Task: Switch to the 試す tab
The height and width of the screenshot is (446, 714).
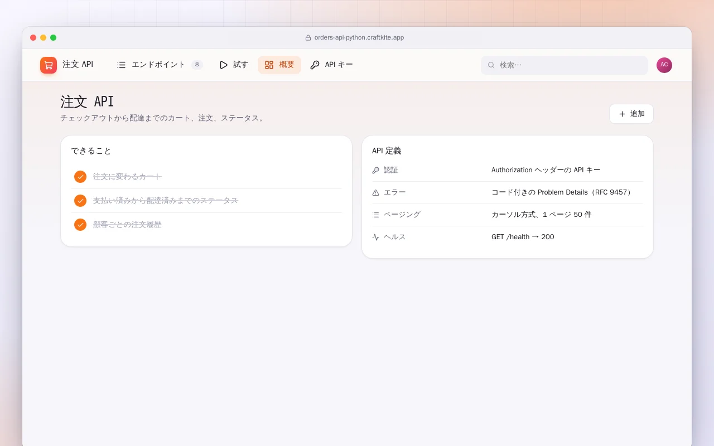Action: tap(234, 65)
